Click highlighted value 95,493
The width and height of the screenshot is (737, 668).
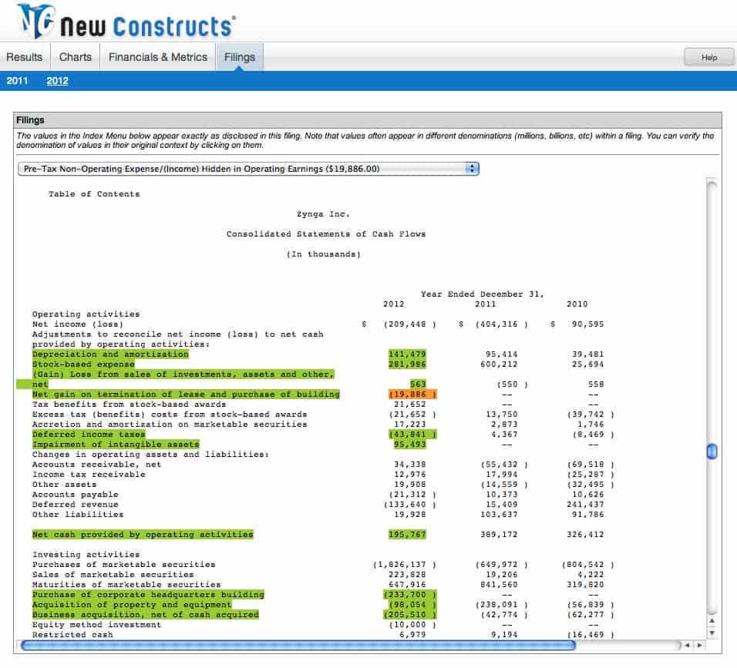[x=410, y=445]
